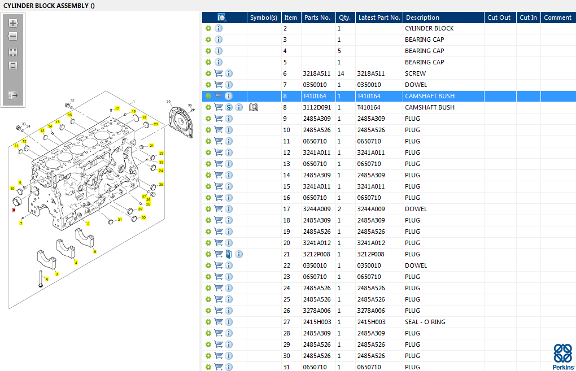Viewport: 576px width, 371px height.
Task: Click the green gear icon for item 27
Action: [208, 322]
